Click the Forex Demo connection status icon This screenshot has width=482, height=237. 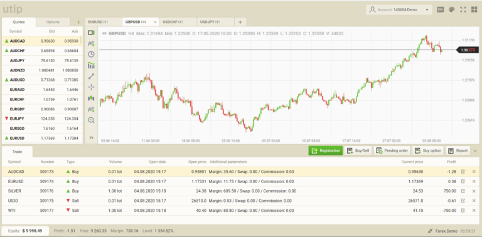(430, 231)
